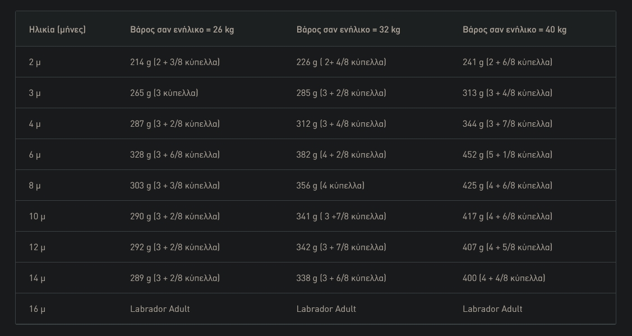
Task: Select the cell 292 g (3 + 2/8 κύπελλα)
Action: (x=175, y=247)
